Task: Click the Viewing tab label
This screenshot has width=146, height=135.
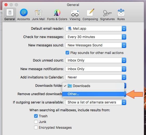Action: click(x=75, y=19)
